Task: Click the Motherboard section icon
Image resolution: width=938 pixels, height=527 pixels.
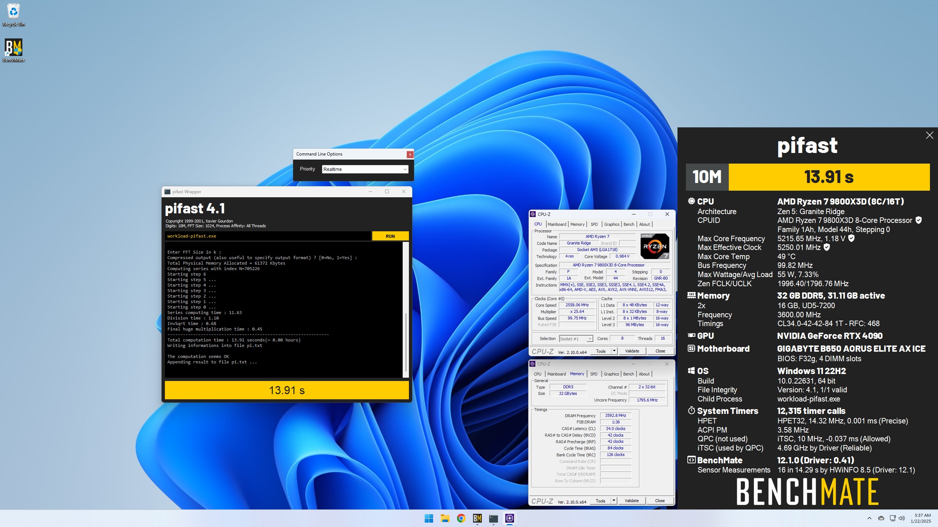Action: coord(691,348)
